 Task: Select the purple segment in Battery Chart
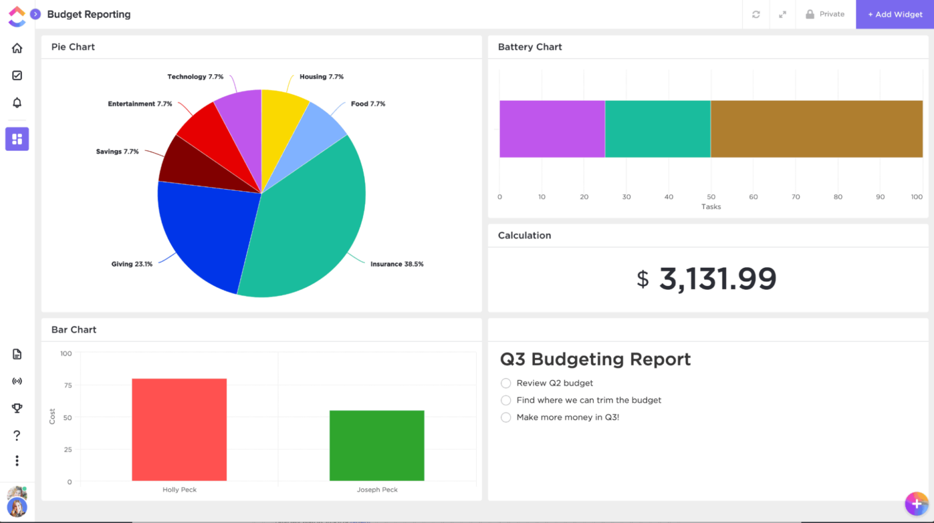pos(551,128)
